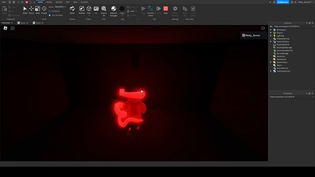Viewport: 315px width, 177px height.
Task: Select Teams in Explorer
Action: pos(279,65)
